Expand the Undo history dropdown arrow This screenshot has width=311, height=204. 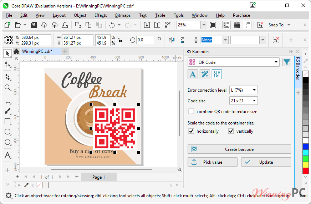click(119, 25)
